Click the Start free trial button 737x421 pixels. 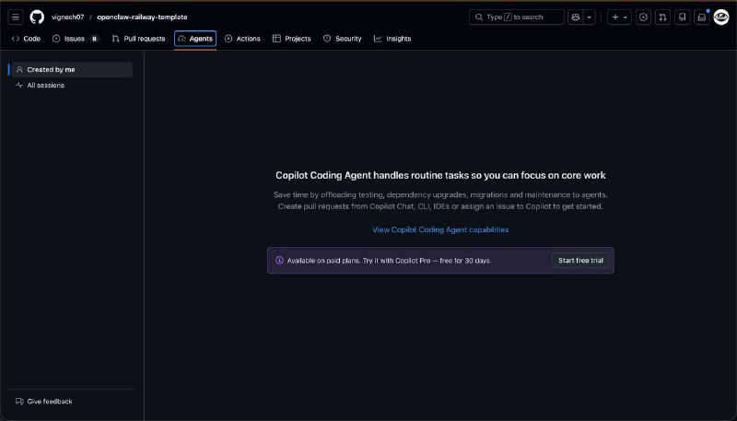tap(580, 261)
